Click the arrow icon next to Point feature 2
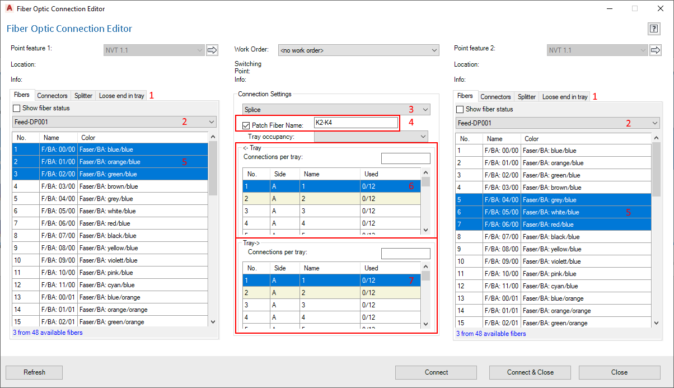This screenshot has height=388, width=674. coord(656,50)
